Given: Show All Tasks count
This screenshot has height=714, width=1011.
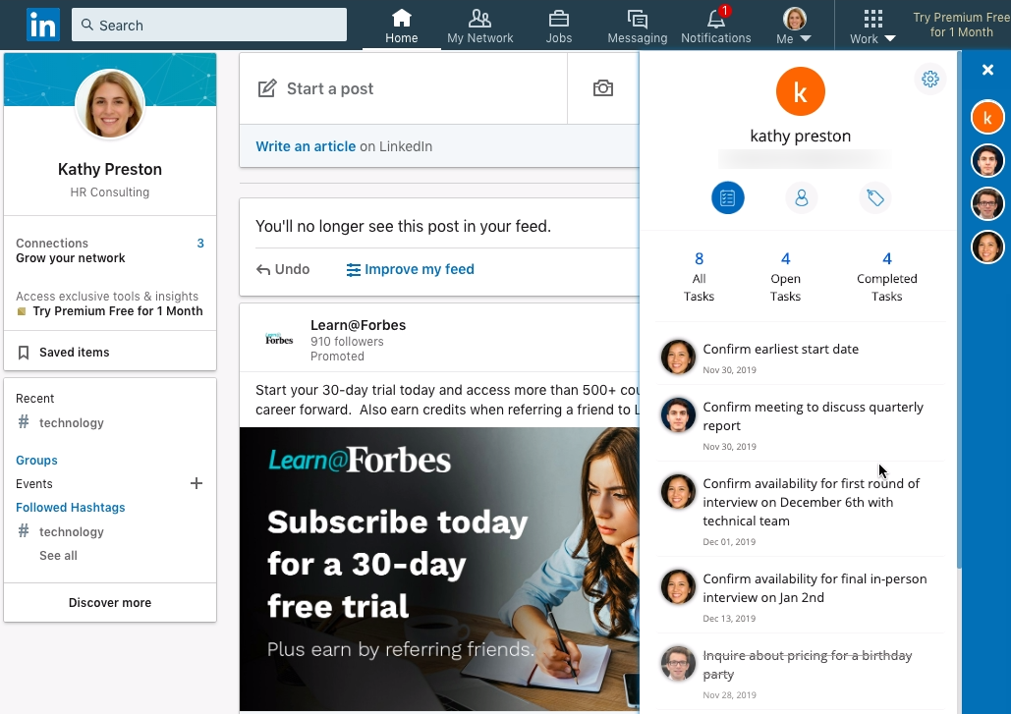Looking at the screenshot, I should [699, 277].
